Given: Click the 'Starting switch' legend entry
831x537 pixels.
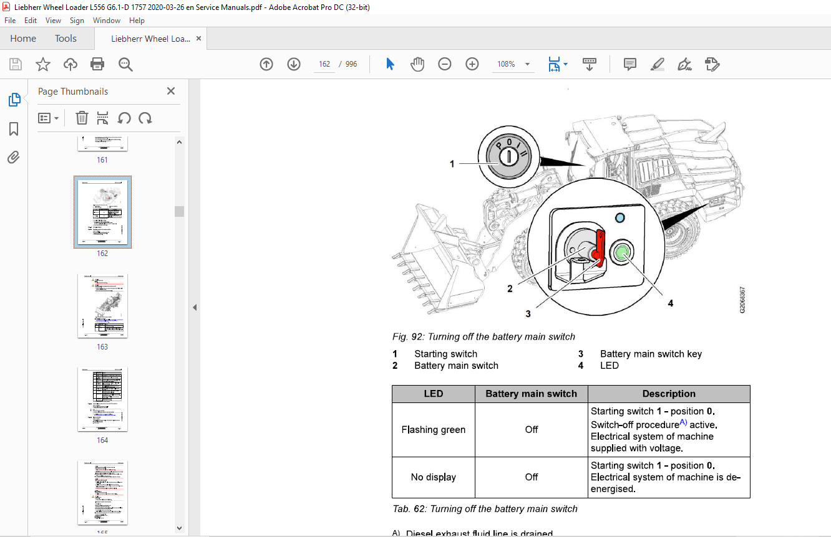Looking at the screenshot, I should (445, 354).
